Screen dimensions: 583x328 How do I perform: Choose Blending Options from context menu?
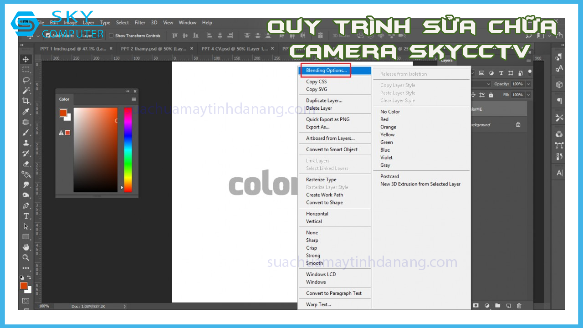click(x=326, y=71)
